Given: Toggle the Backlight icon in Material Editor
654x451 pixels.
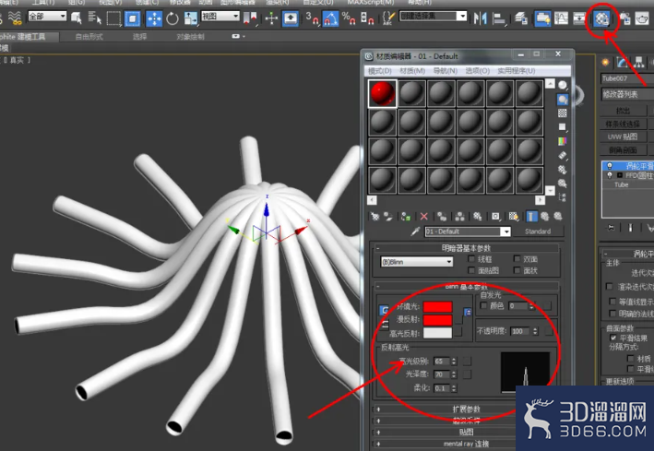Looking at the screenshot, I should coord(563,100).
